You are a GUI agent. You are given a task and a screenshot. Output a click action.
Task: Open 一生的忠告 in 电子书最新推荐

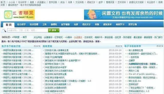[134, 57]
